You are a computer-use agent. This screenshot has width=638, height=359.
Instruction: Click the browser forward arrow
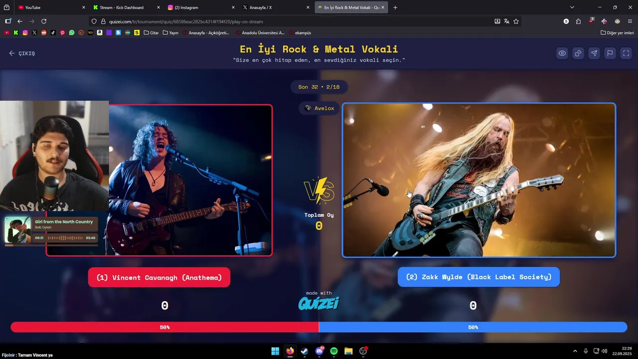[x=32, y=21]
